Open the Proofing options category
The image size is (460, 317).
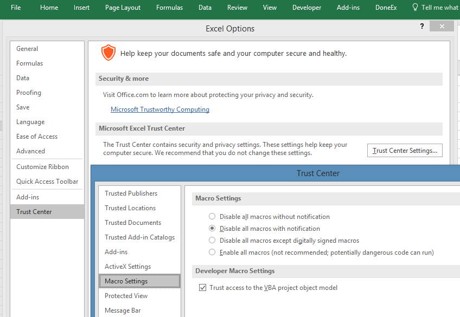click(47, 93)
